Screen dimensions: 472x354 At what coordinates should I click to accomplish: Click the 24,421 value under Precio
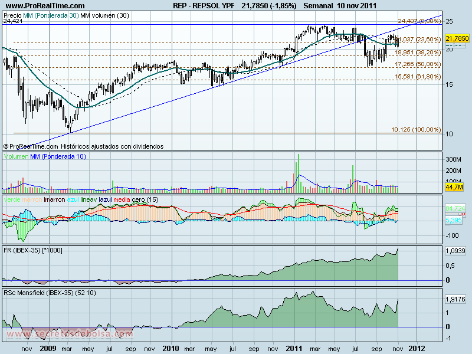(x=13, y=21)
